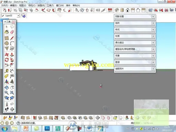Activate the Orbit camera tool
The width and height of the screenshot is (176, 132).
point(7,88)
